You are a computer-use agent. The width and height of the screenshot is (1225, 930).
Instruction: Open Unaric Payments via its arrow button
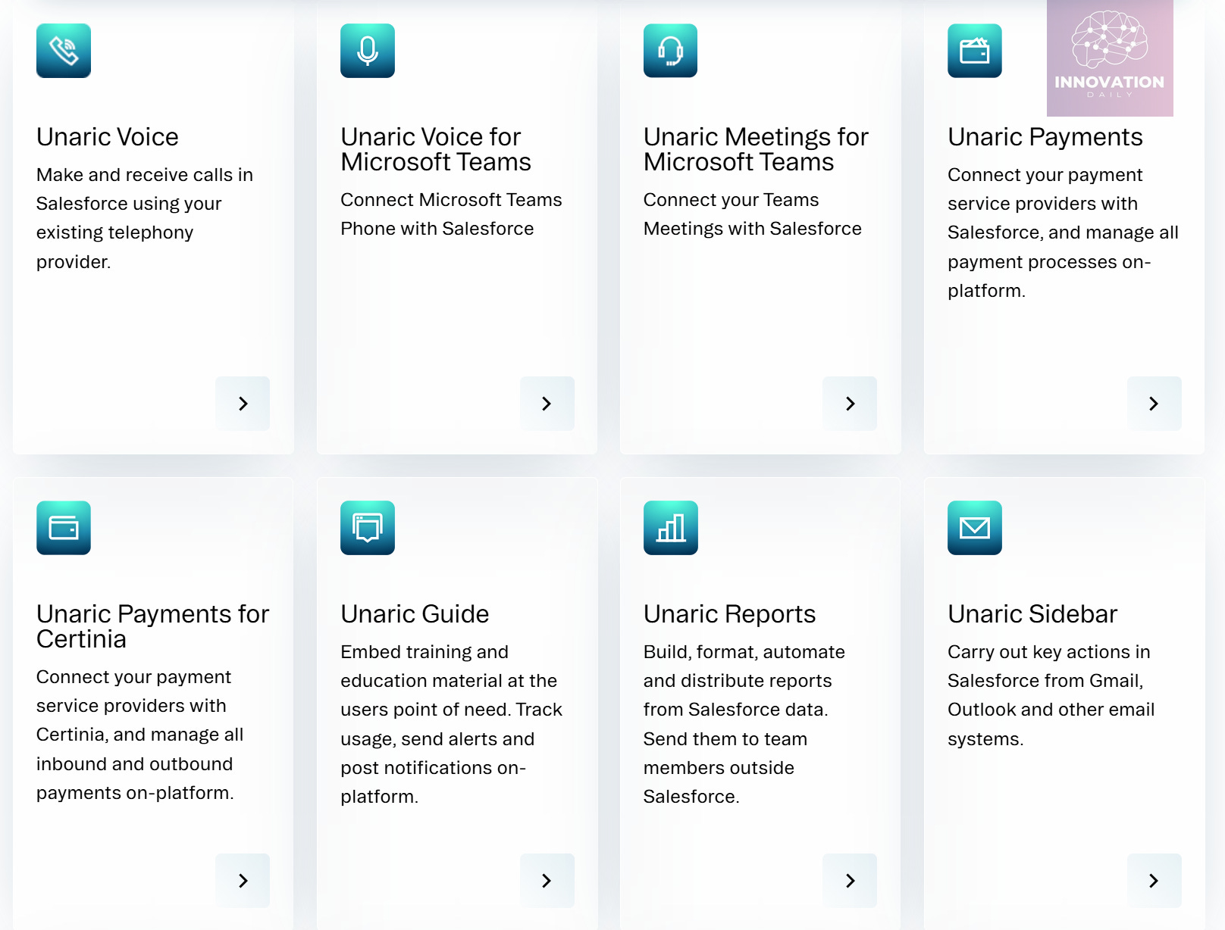(1155, 404)
